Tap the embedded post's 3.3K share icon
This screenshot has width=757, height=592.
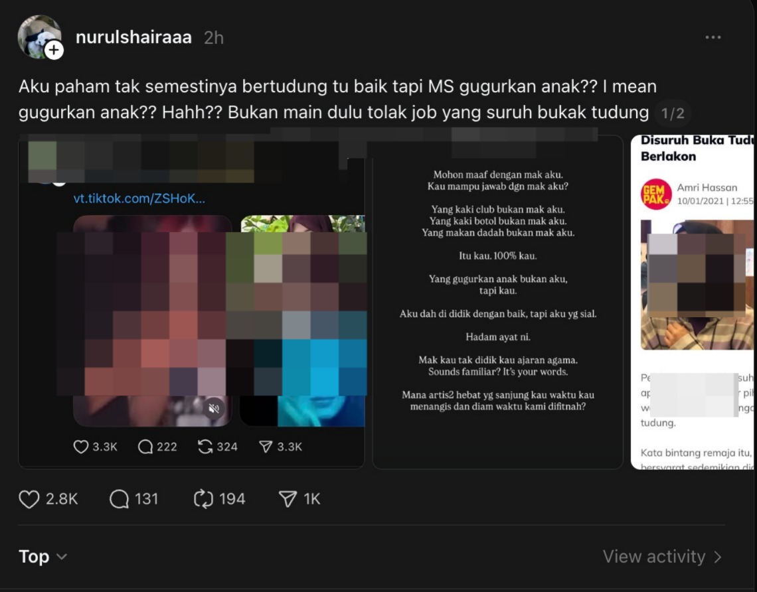click(x=266, y=447)
